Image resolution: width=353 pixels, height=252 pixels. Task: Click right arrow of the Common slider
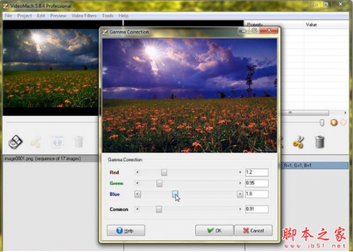(240, 209)
